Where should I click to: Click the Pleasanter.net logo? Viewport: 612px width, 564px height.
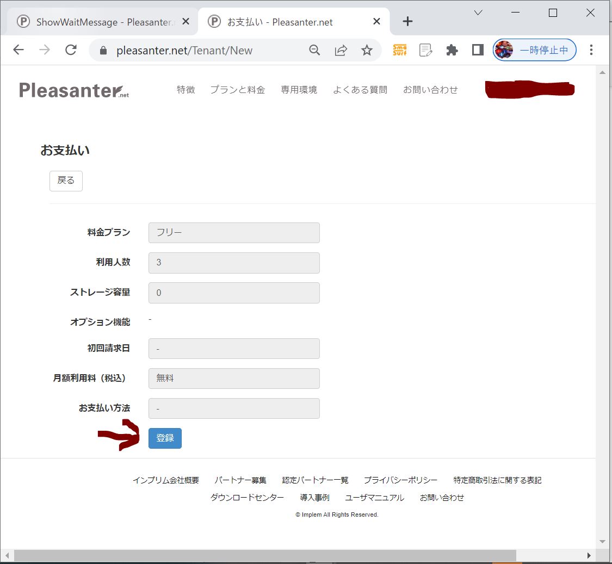coord(74,90)
